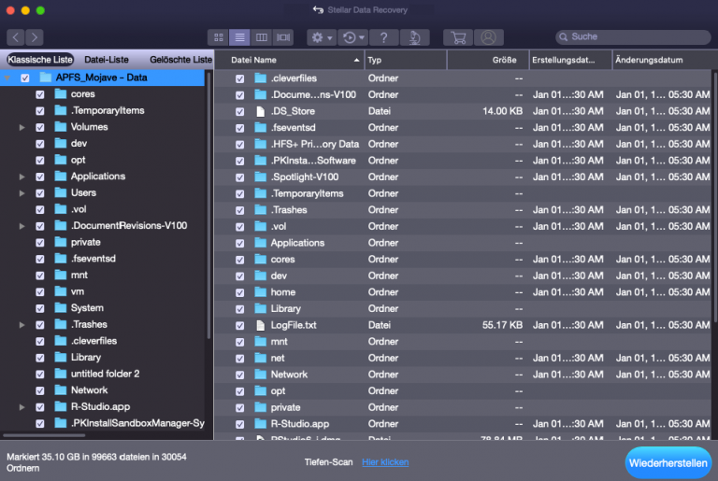Select the .HFS+ Pri...ory Data row
718x481 pixels.
(464, 144)
